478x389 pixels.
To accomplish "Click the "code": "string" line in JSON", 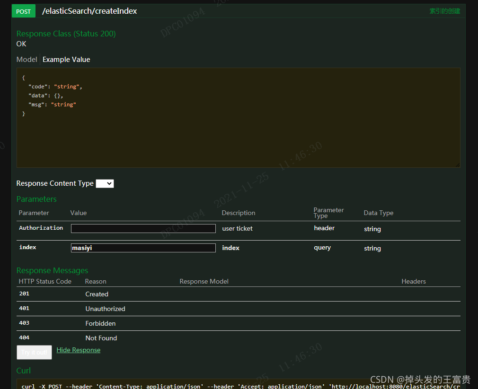I will tap(55, 86).
